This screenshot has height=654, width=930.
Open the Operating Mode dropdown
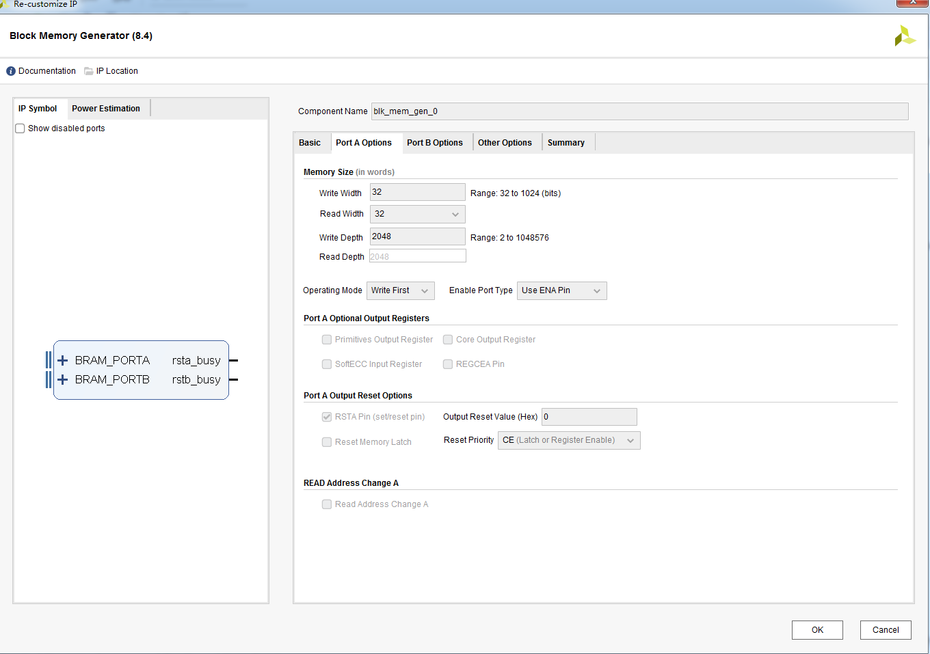click(x=401, y=290)
